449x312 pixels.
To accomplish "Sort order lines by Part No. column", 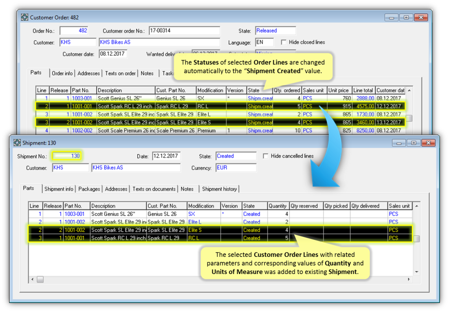I will [84, 90].
